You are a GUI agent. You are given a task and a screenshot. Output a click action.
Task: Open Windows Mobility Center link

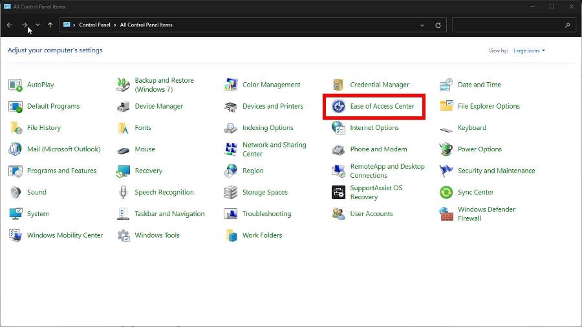(x=65, y=235)
